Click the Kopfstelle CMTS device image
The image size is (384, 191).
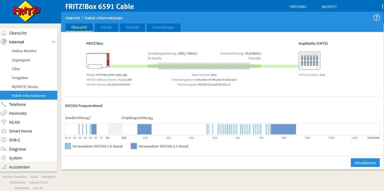click(309, 61)
